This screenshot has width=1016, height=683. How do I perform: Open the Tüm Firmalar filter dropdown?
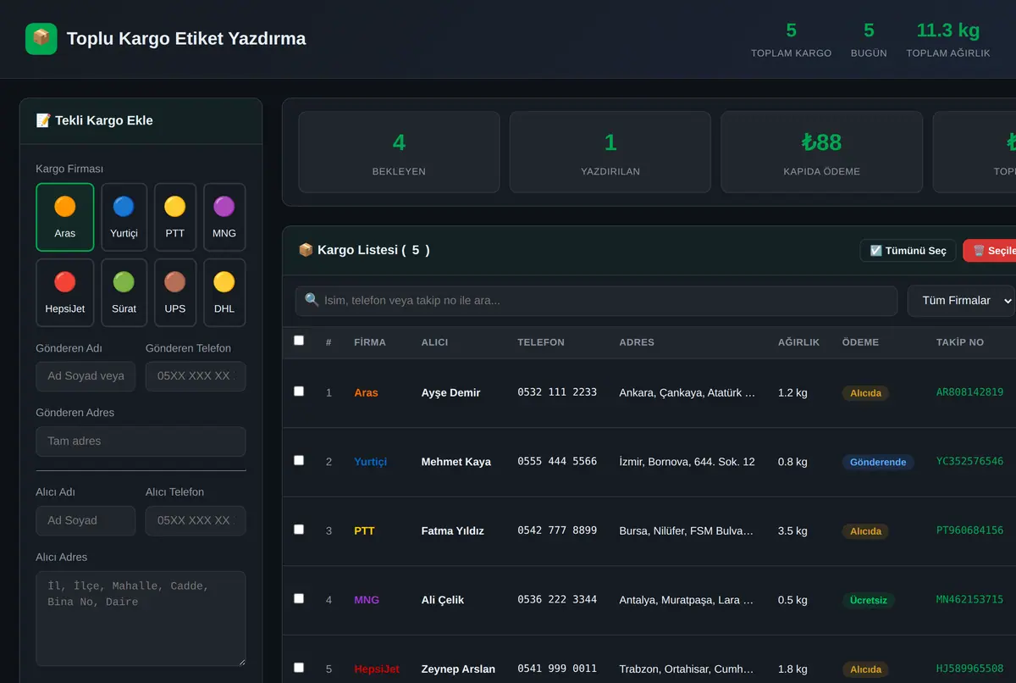point(961,301)
